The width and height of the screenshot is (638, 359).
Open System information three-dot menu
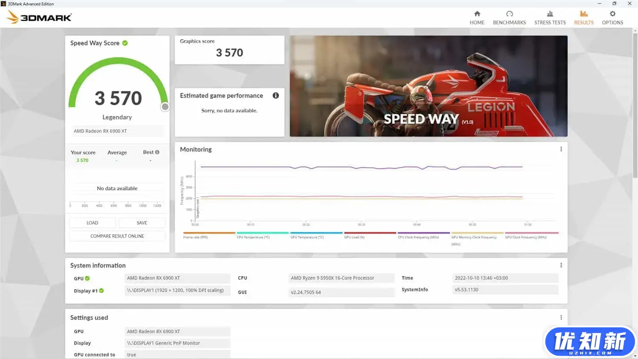point(561,265)
